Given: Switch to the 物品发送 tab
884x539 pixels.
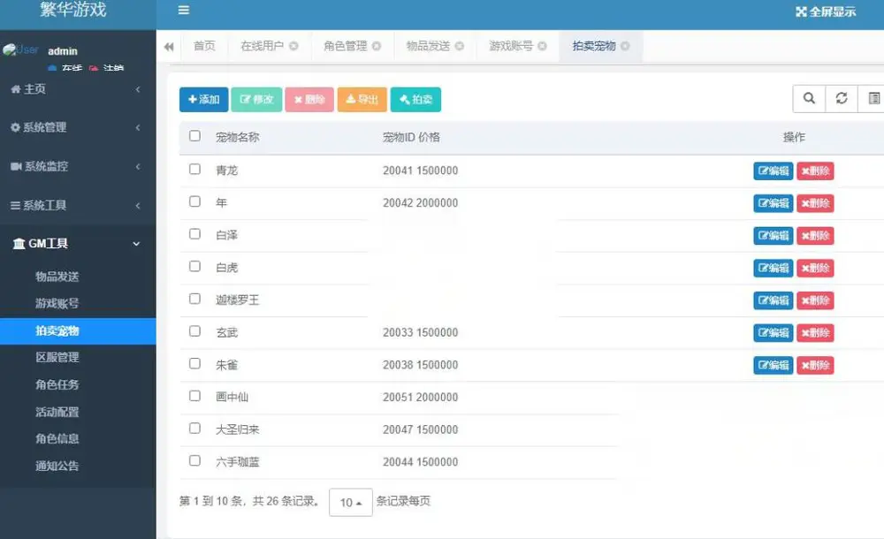Looking at the screenshot, I should tap(428, 46).
